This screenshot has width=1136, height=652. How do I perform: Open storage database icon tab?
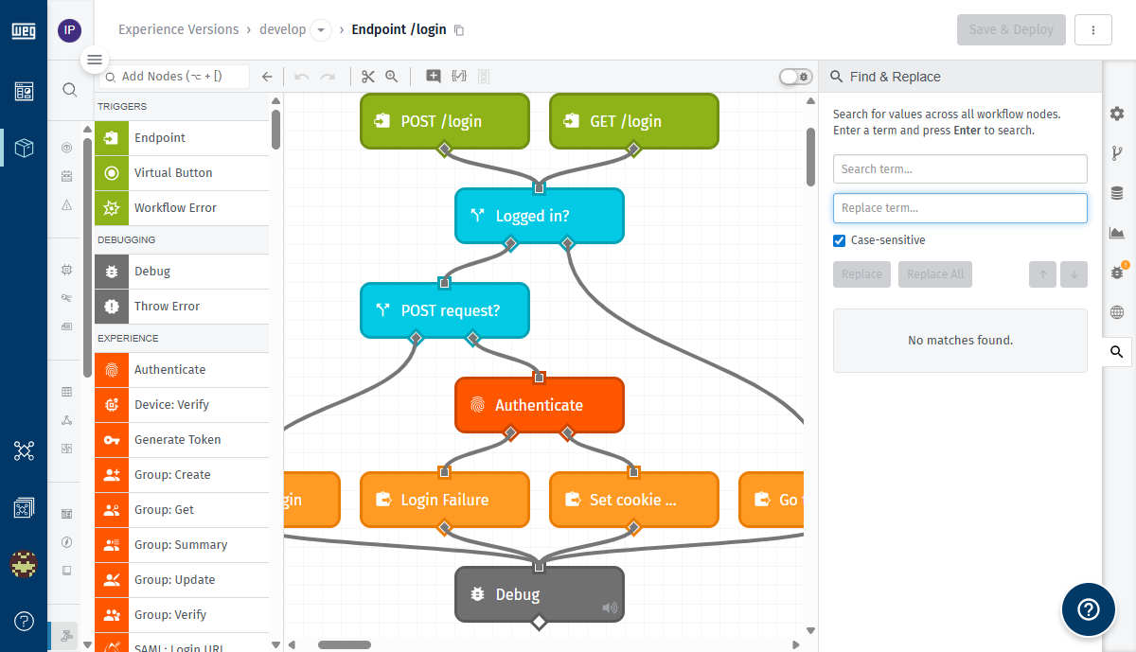[1117, 193]
